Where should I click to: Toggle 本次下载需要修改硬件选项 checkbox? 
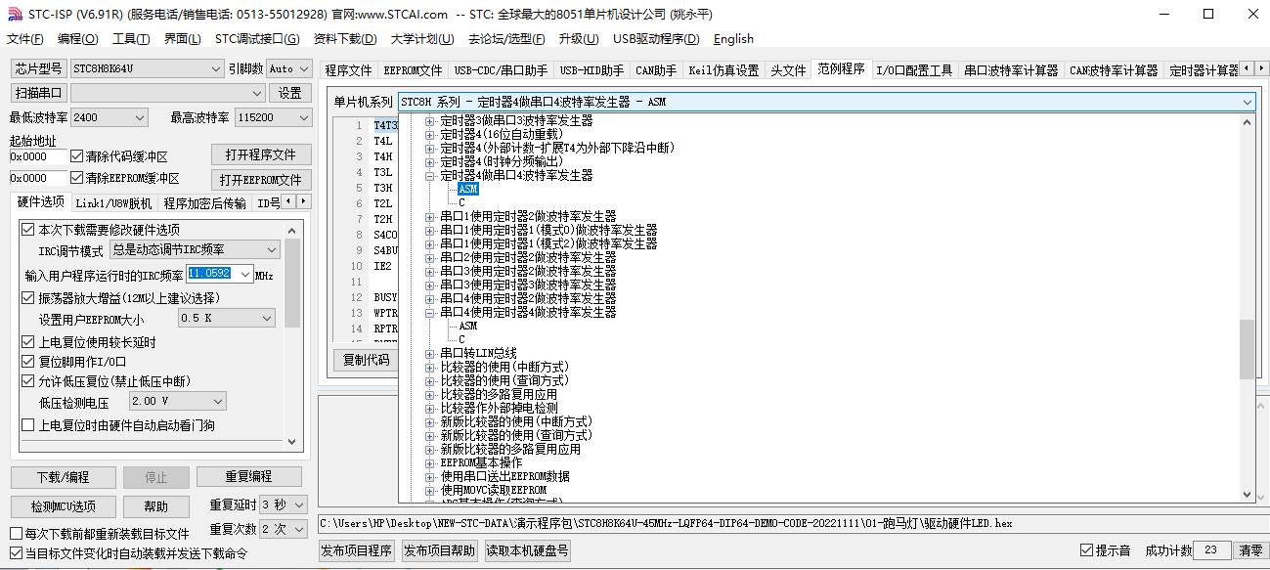coord(27,230)
